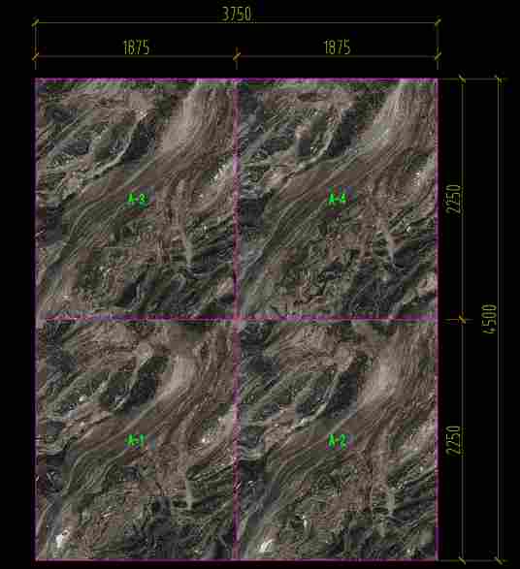Select the 2250 dimension beside panel A-4
This screenshot has width=520, height=569.
(x=454, y=199)
